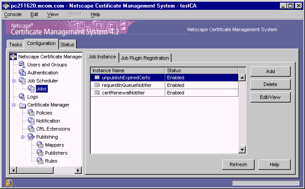Click the CRL Extensions tree icon
305x189 pixels.
point(31,128)
